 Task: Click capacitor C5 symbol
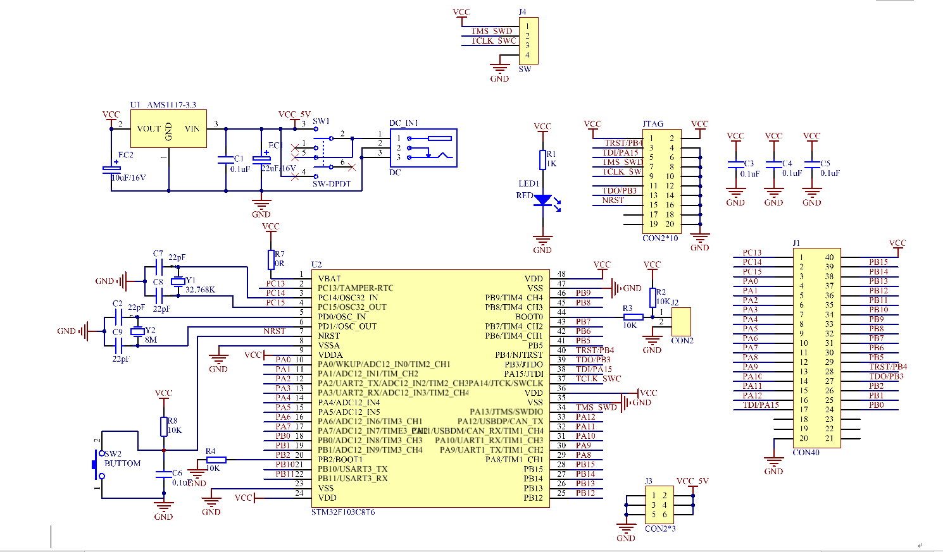pyautogui.click(x=812, y=164)
